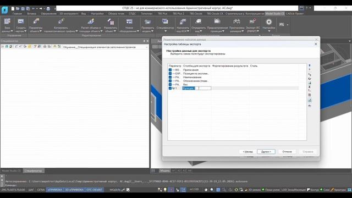Switch to the Модель layout tab
352x198 pixels.
click(165, 170)
